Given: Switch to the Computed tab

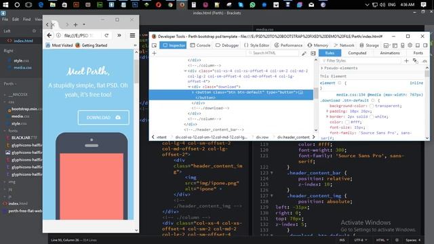Looking at the screenshot, I should click(357, 53).
